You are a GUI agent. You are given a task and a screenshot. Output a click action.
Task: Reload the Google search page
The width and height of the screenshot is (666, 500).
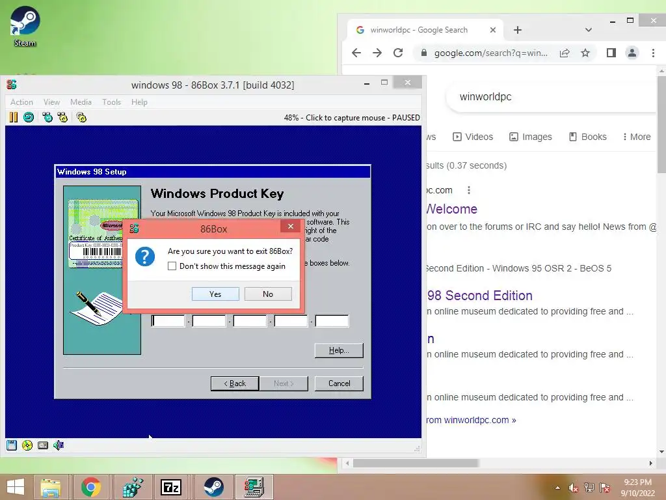pos(398,53)
